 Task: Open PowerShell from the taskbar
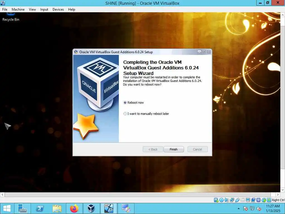tap(40, 208)
